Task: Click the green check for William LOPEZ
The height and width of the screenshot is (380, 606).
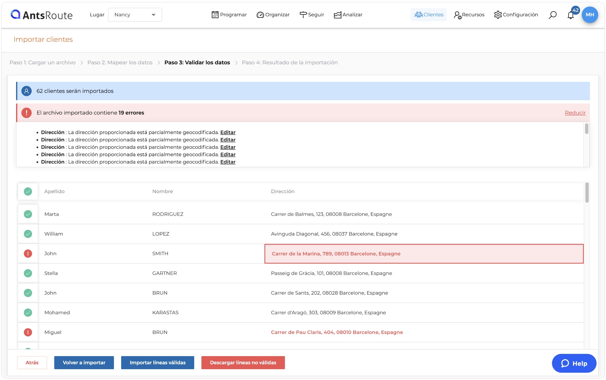Action: pyautogui.click(x=28, y=234)
